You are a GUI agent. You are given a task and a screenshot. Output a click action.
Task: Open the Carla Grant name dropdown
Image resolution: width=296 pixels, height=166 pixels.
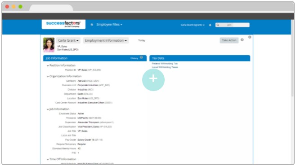(68, 40)
